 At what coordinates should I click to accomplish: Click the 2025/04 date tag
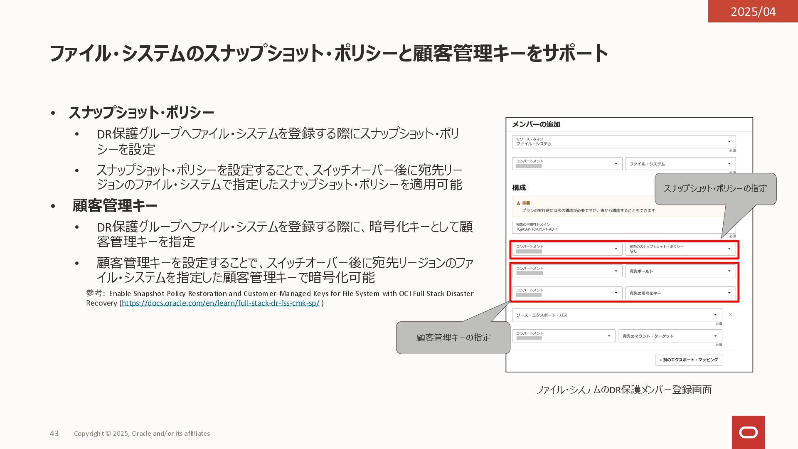753,11
